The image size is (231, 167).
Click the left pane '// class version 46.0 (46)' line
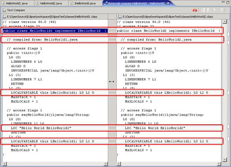pos(29,22)
